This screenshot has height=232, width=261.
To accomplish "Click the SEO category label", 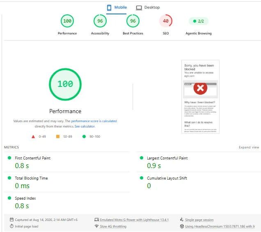I will (x=166, y=33).
